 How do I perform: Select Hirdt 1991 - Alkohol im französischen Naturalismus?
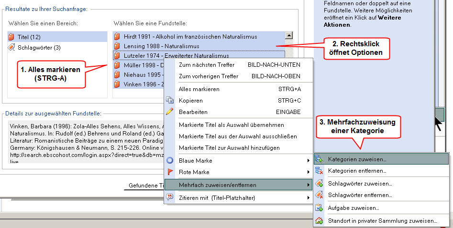pyautogui.click(x=199, y=37)
